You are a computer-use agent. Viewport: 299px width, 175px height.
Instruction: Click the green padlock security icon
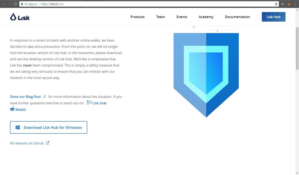click(22, 4)
